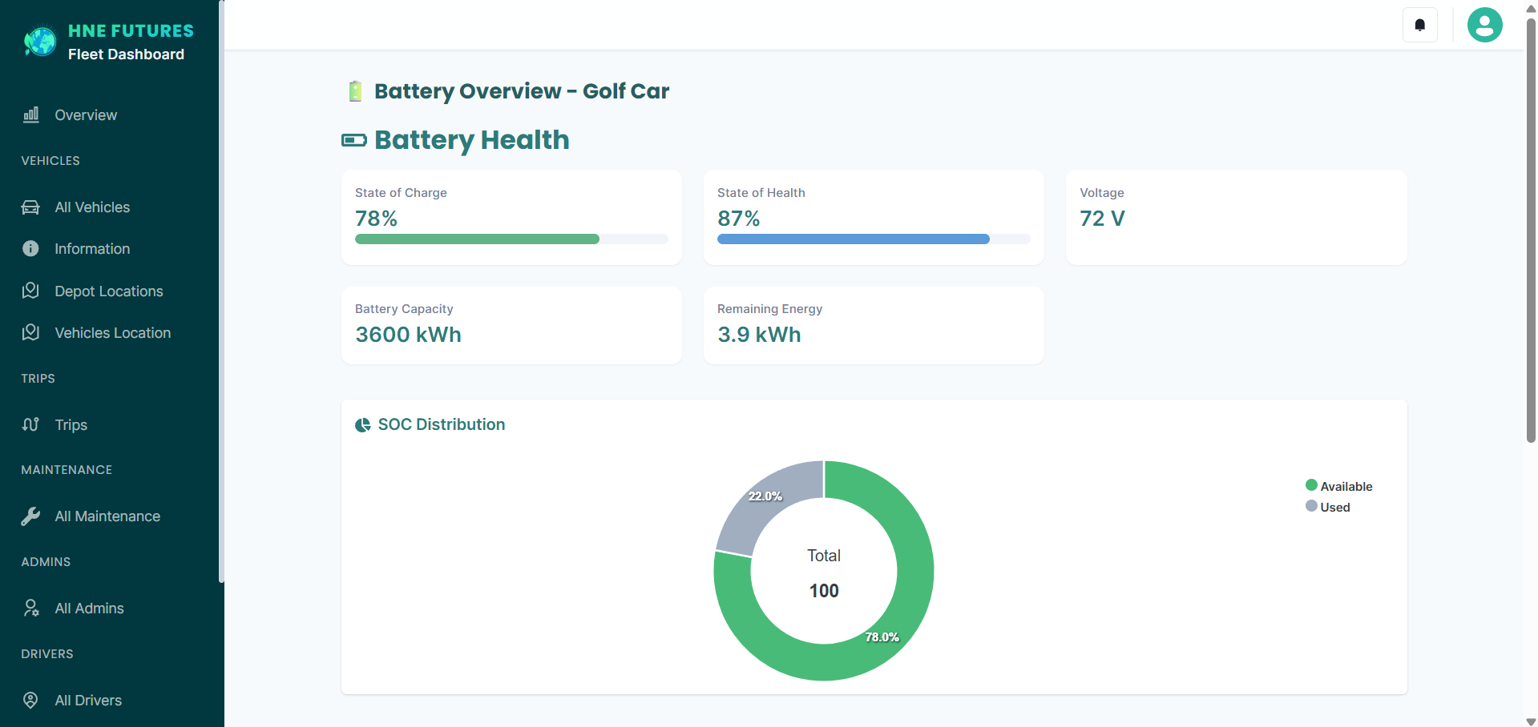This screenshot has width=1538, height=727.
Task: Navigate to the Trips page
Action: point(71,424)
